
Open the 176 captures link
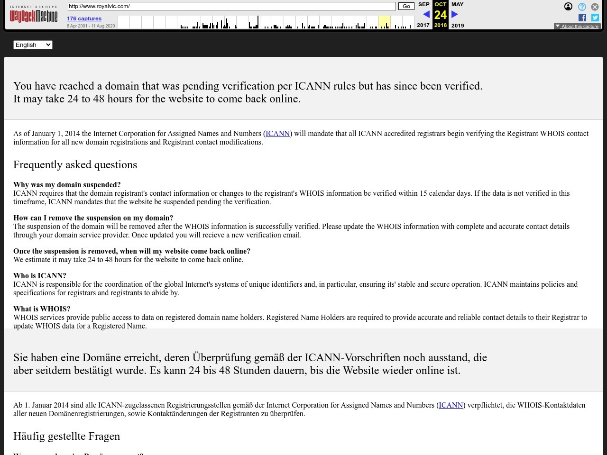coord(84,18)
